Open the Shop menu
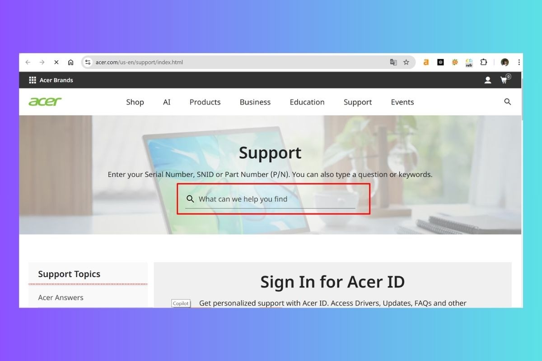The width and height of the screenshot is (542, 361). [x=135, y=102]
